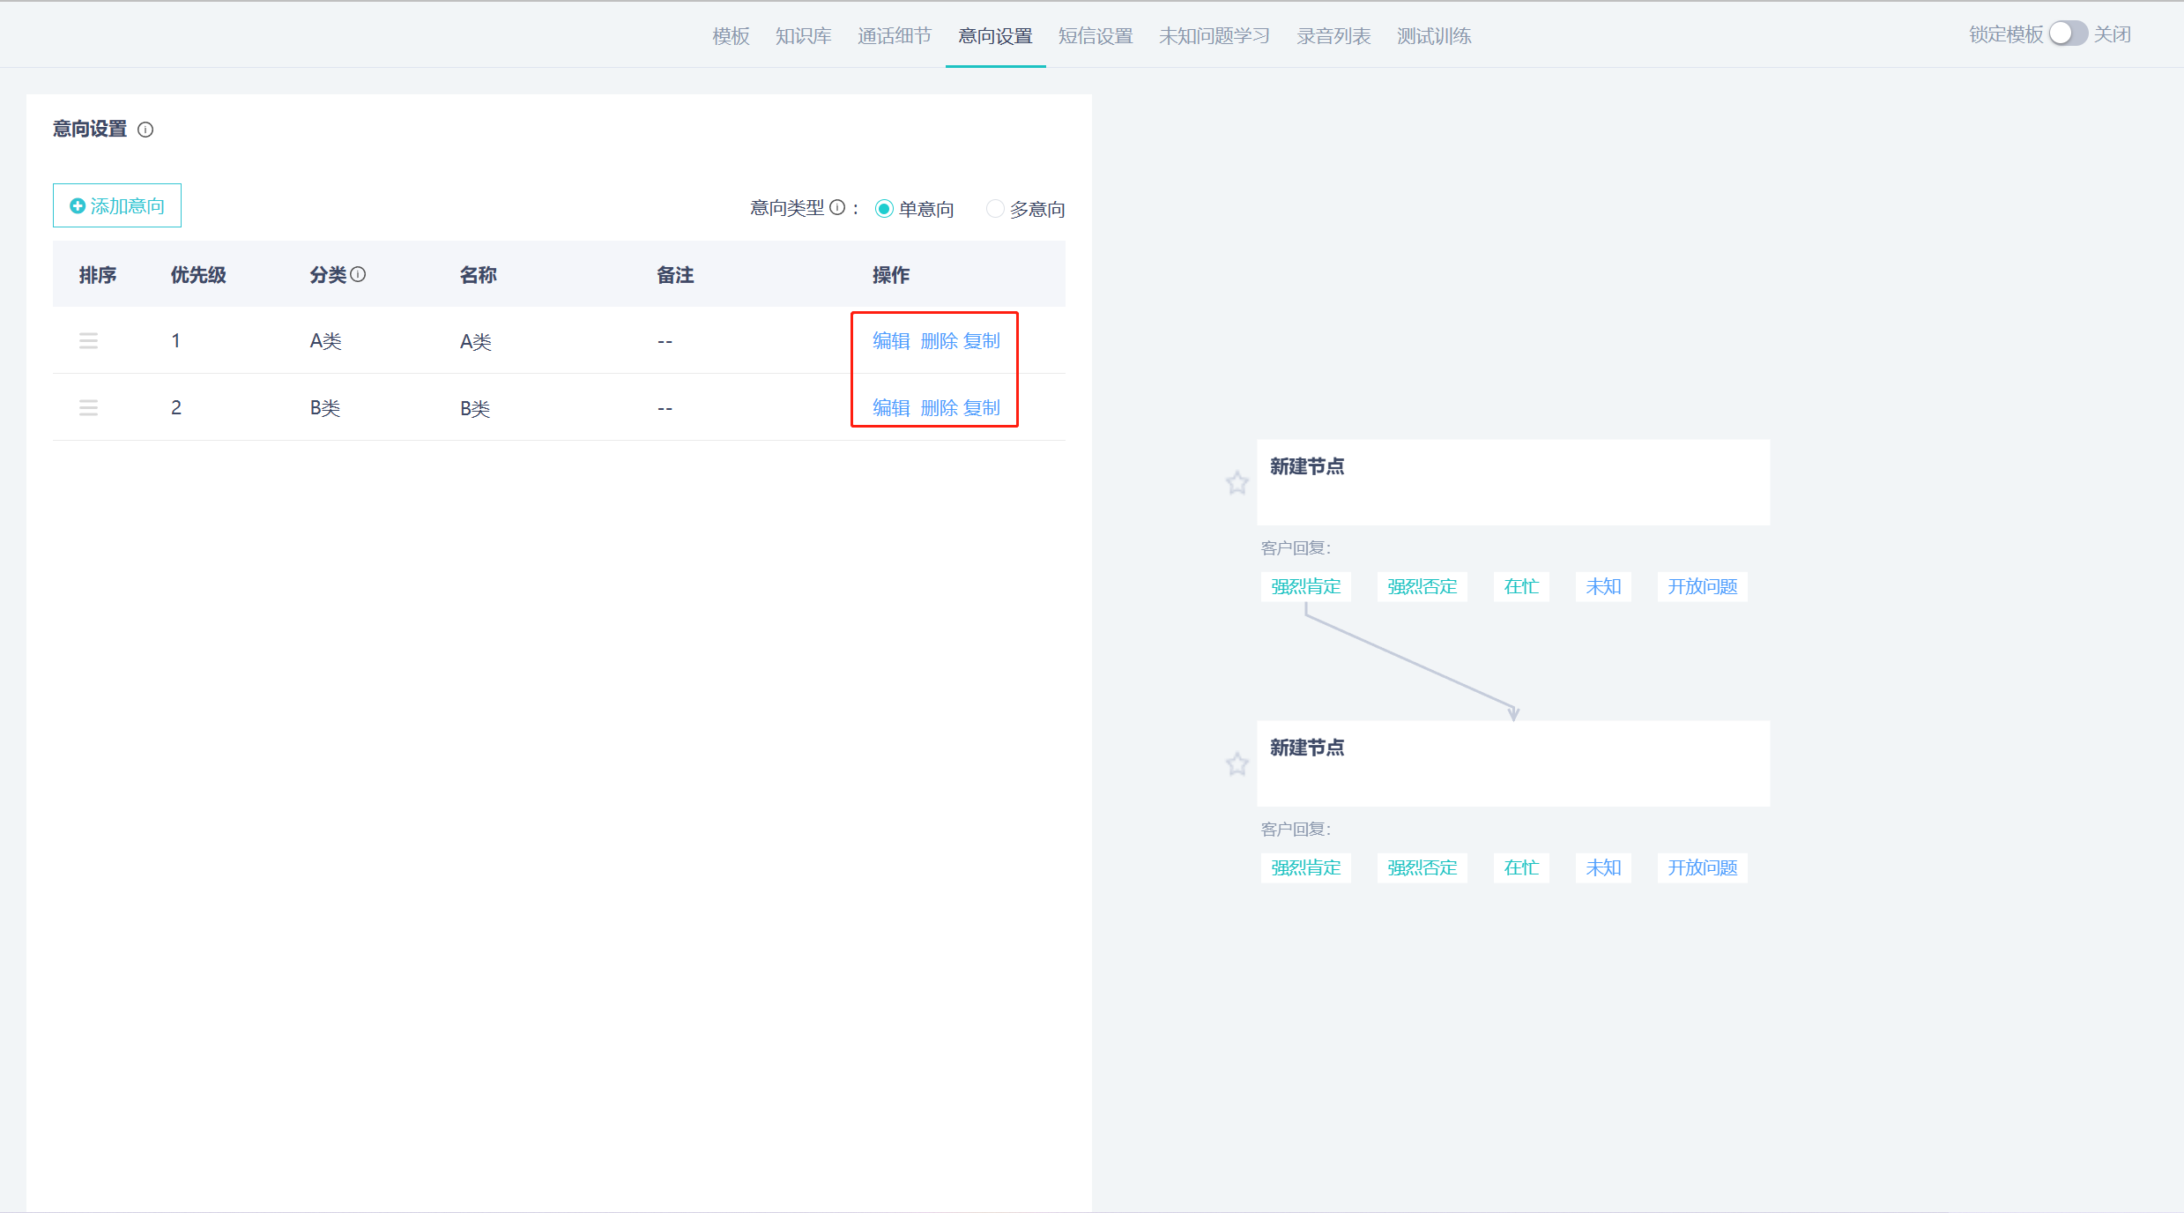This screenshot has height=1213, width=2184.
Task: Click priority value 2 in B类 row
Action: [x=176, y=408]
